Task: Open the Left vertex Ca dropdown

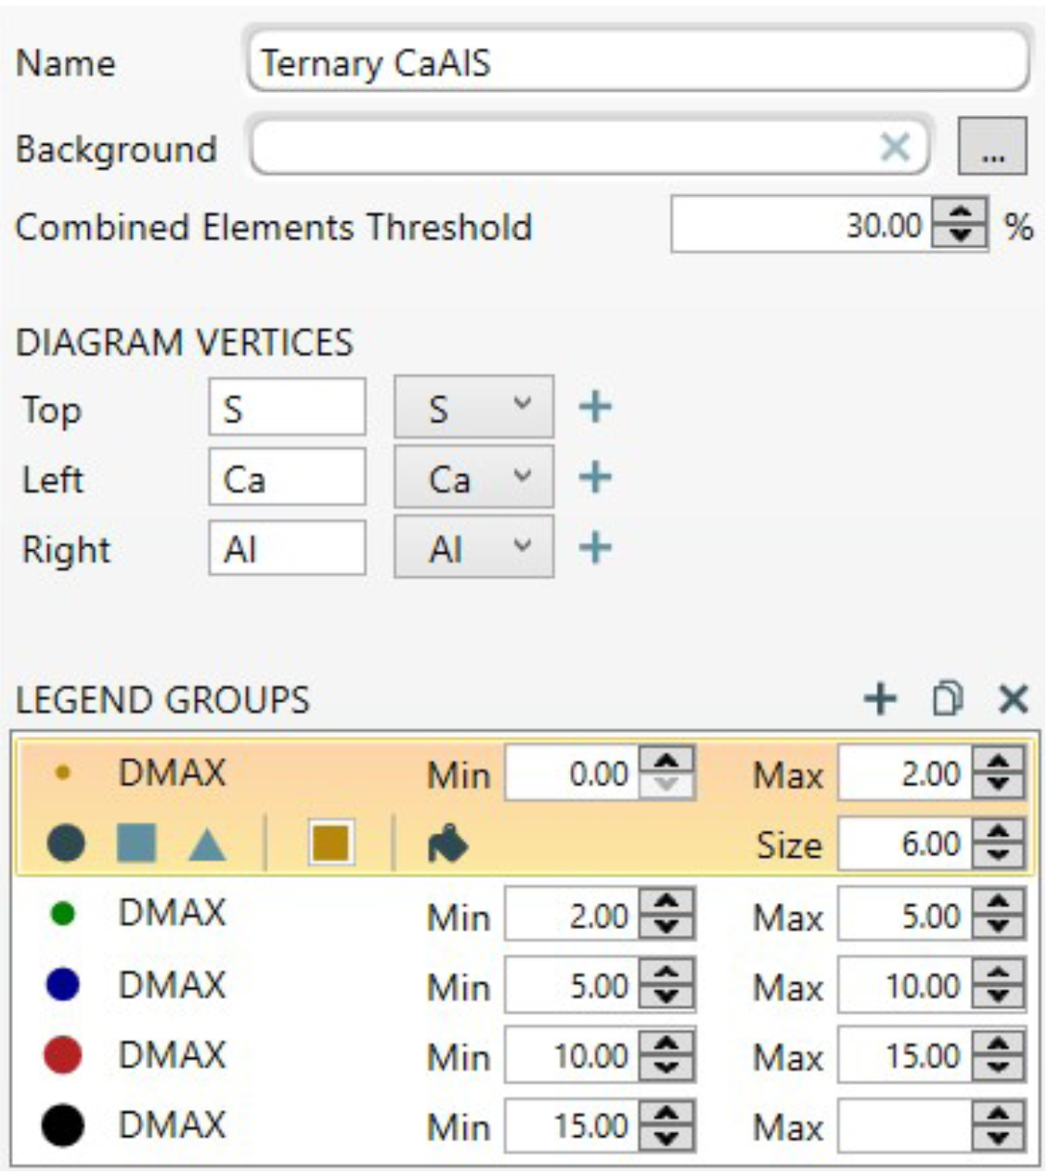Action: [474, 477]
